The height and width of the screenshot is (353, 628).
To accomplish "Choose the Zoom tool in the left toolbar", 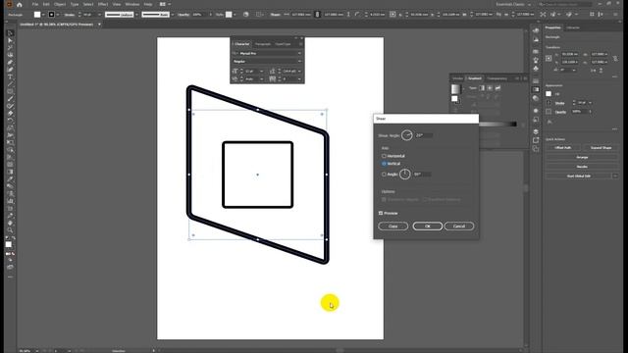I will point(10,230).
